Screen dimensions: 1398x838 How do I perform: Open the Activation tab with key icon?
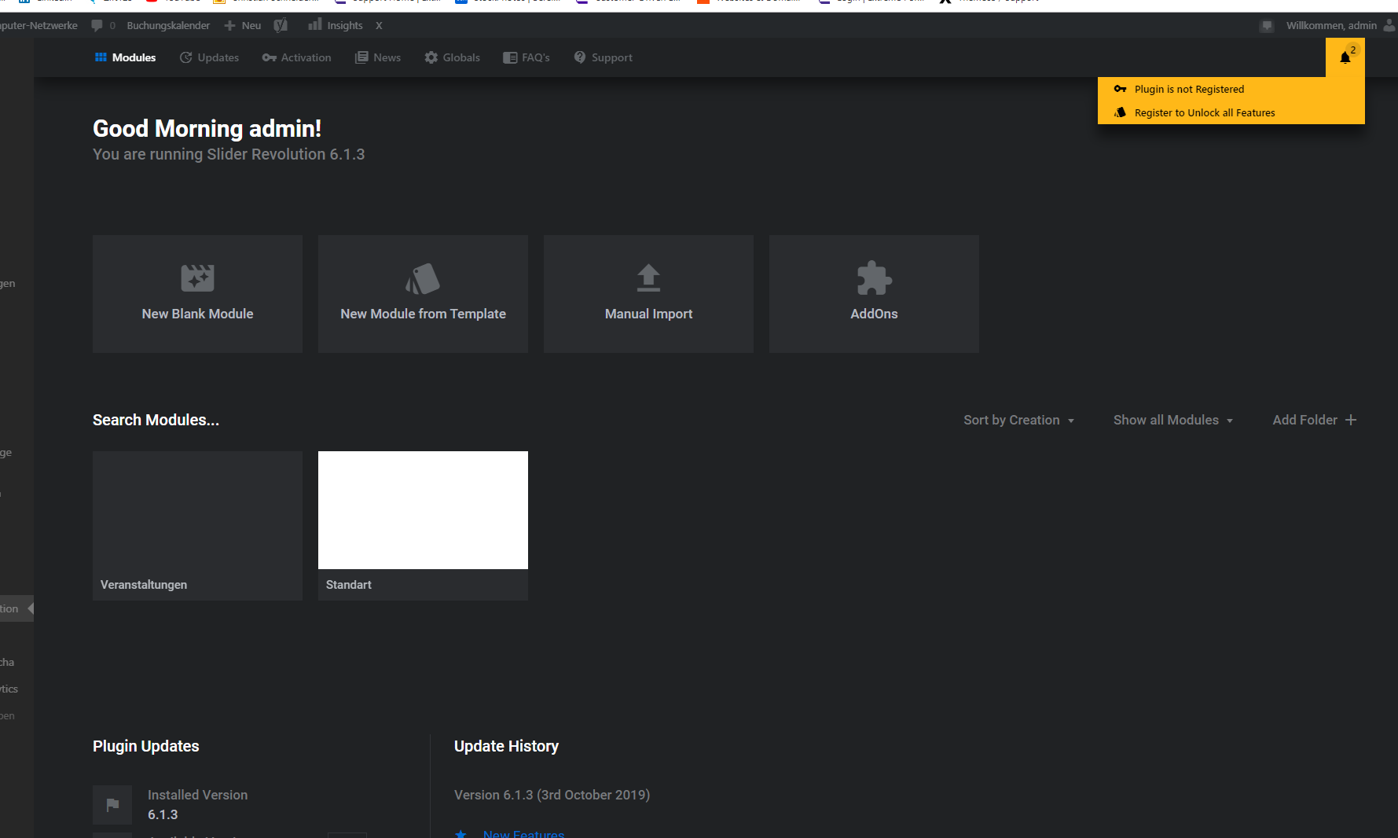point(296,57)
